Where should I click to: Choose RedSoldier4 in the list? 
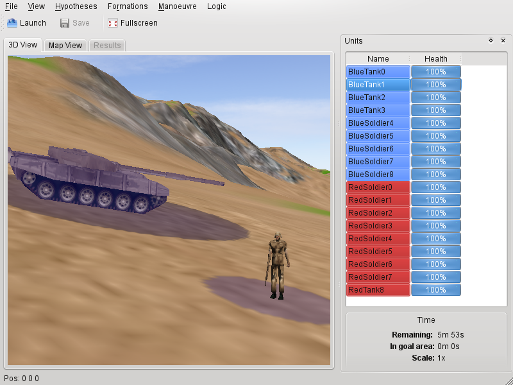coord(378,238)
